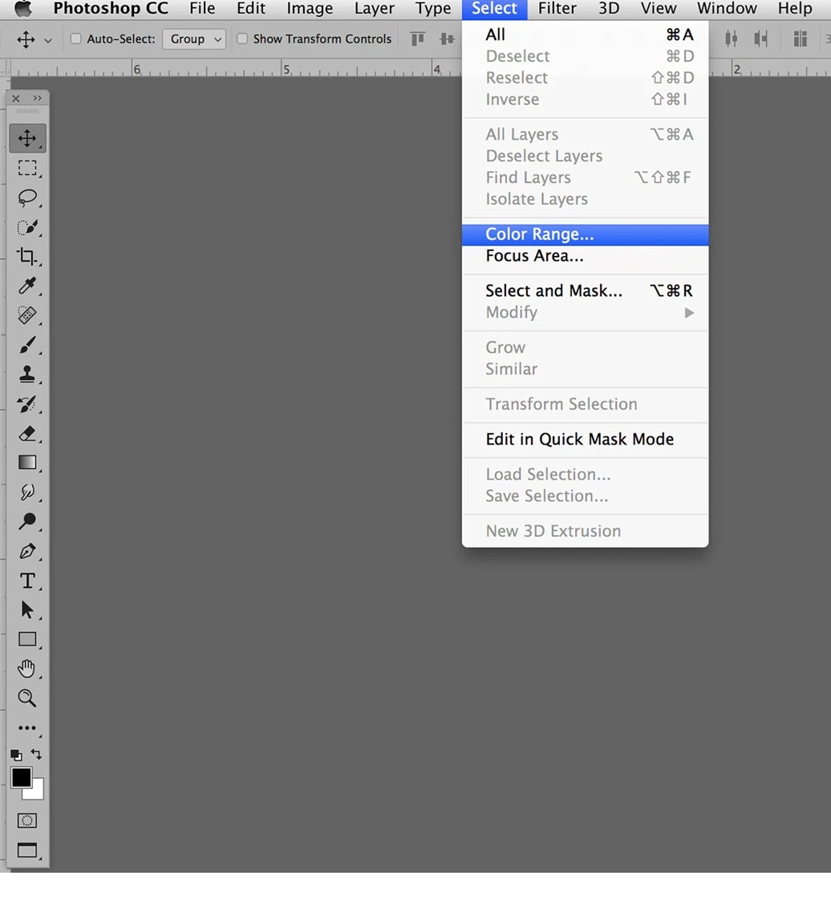This screenshot has height=912, width=831.
Task: Choose Edit in Quick Mask Mode
Action: point(585,439)
